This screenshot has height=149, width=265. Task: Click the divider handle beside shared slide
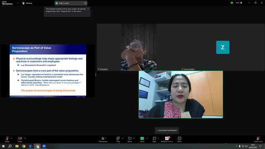coord(96,74)
